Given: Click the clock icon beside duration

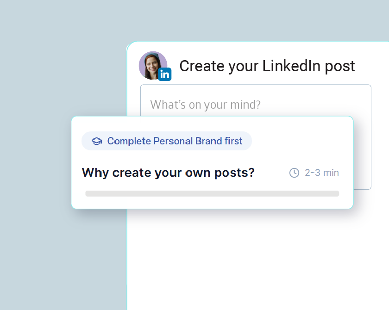Looking at the screenshot, I should click(294, 173).
